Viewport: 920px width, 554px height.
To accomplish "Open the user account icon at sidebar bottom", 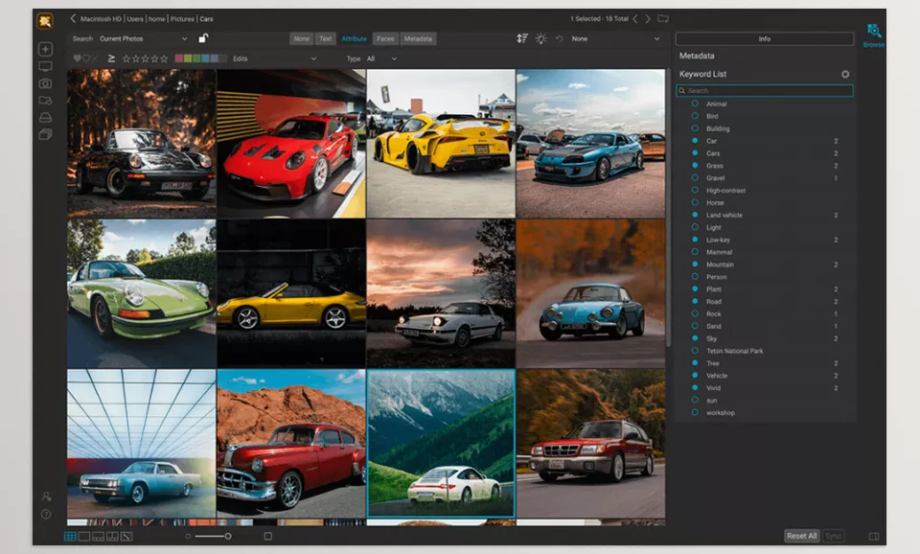I will 46,496.
